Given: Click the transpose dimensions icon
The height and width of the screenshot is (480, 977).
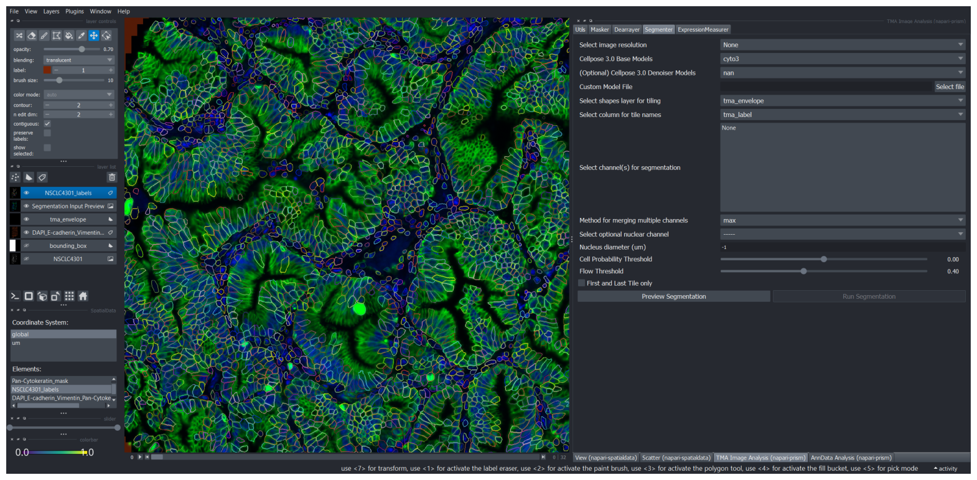Looking at the screenshot, I should point(55,296).
